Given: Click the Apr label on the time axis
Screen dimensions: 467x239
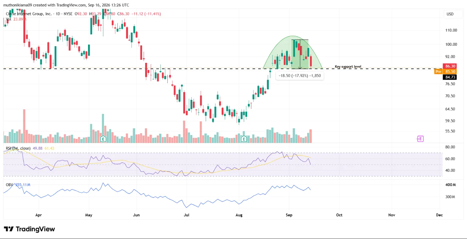Looking at the screenshot, I should [x=39, y=215].
